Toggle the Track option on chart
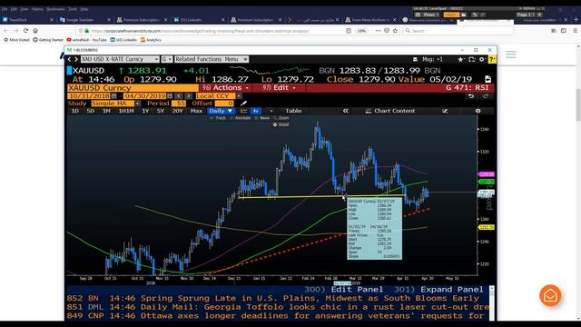 pyautogui.click(x=218, y=118)
